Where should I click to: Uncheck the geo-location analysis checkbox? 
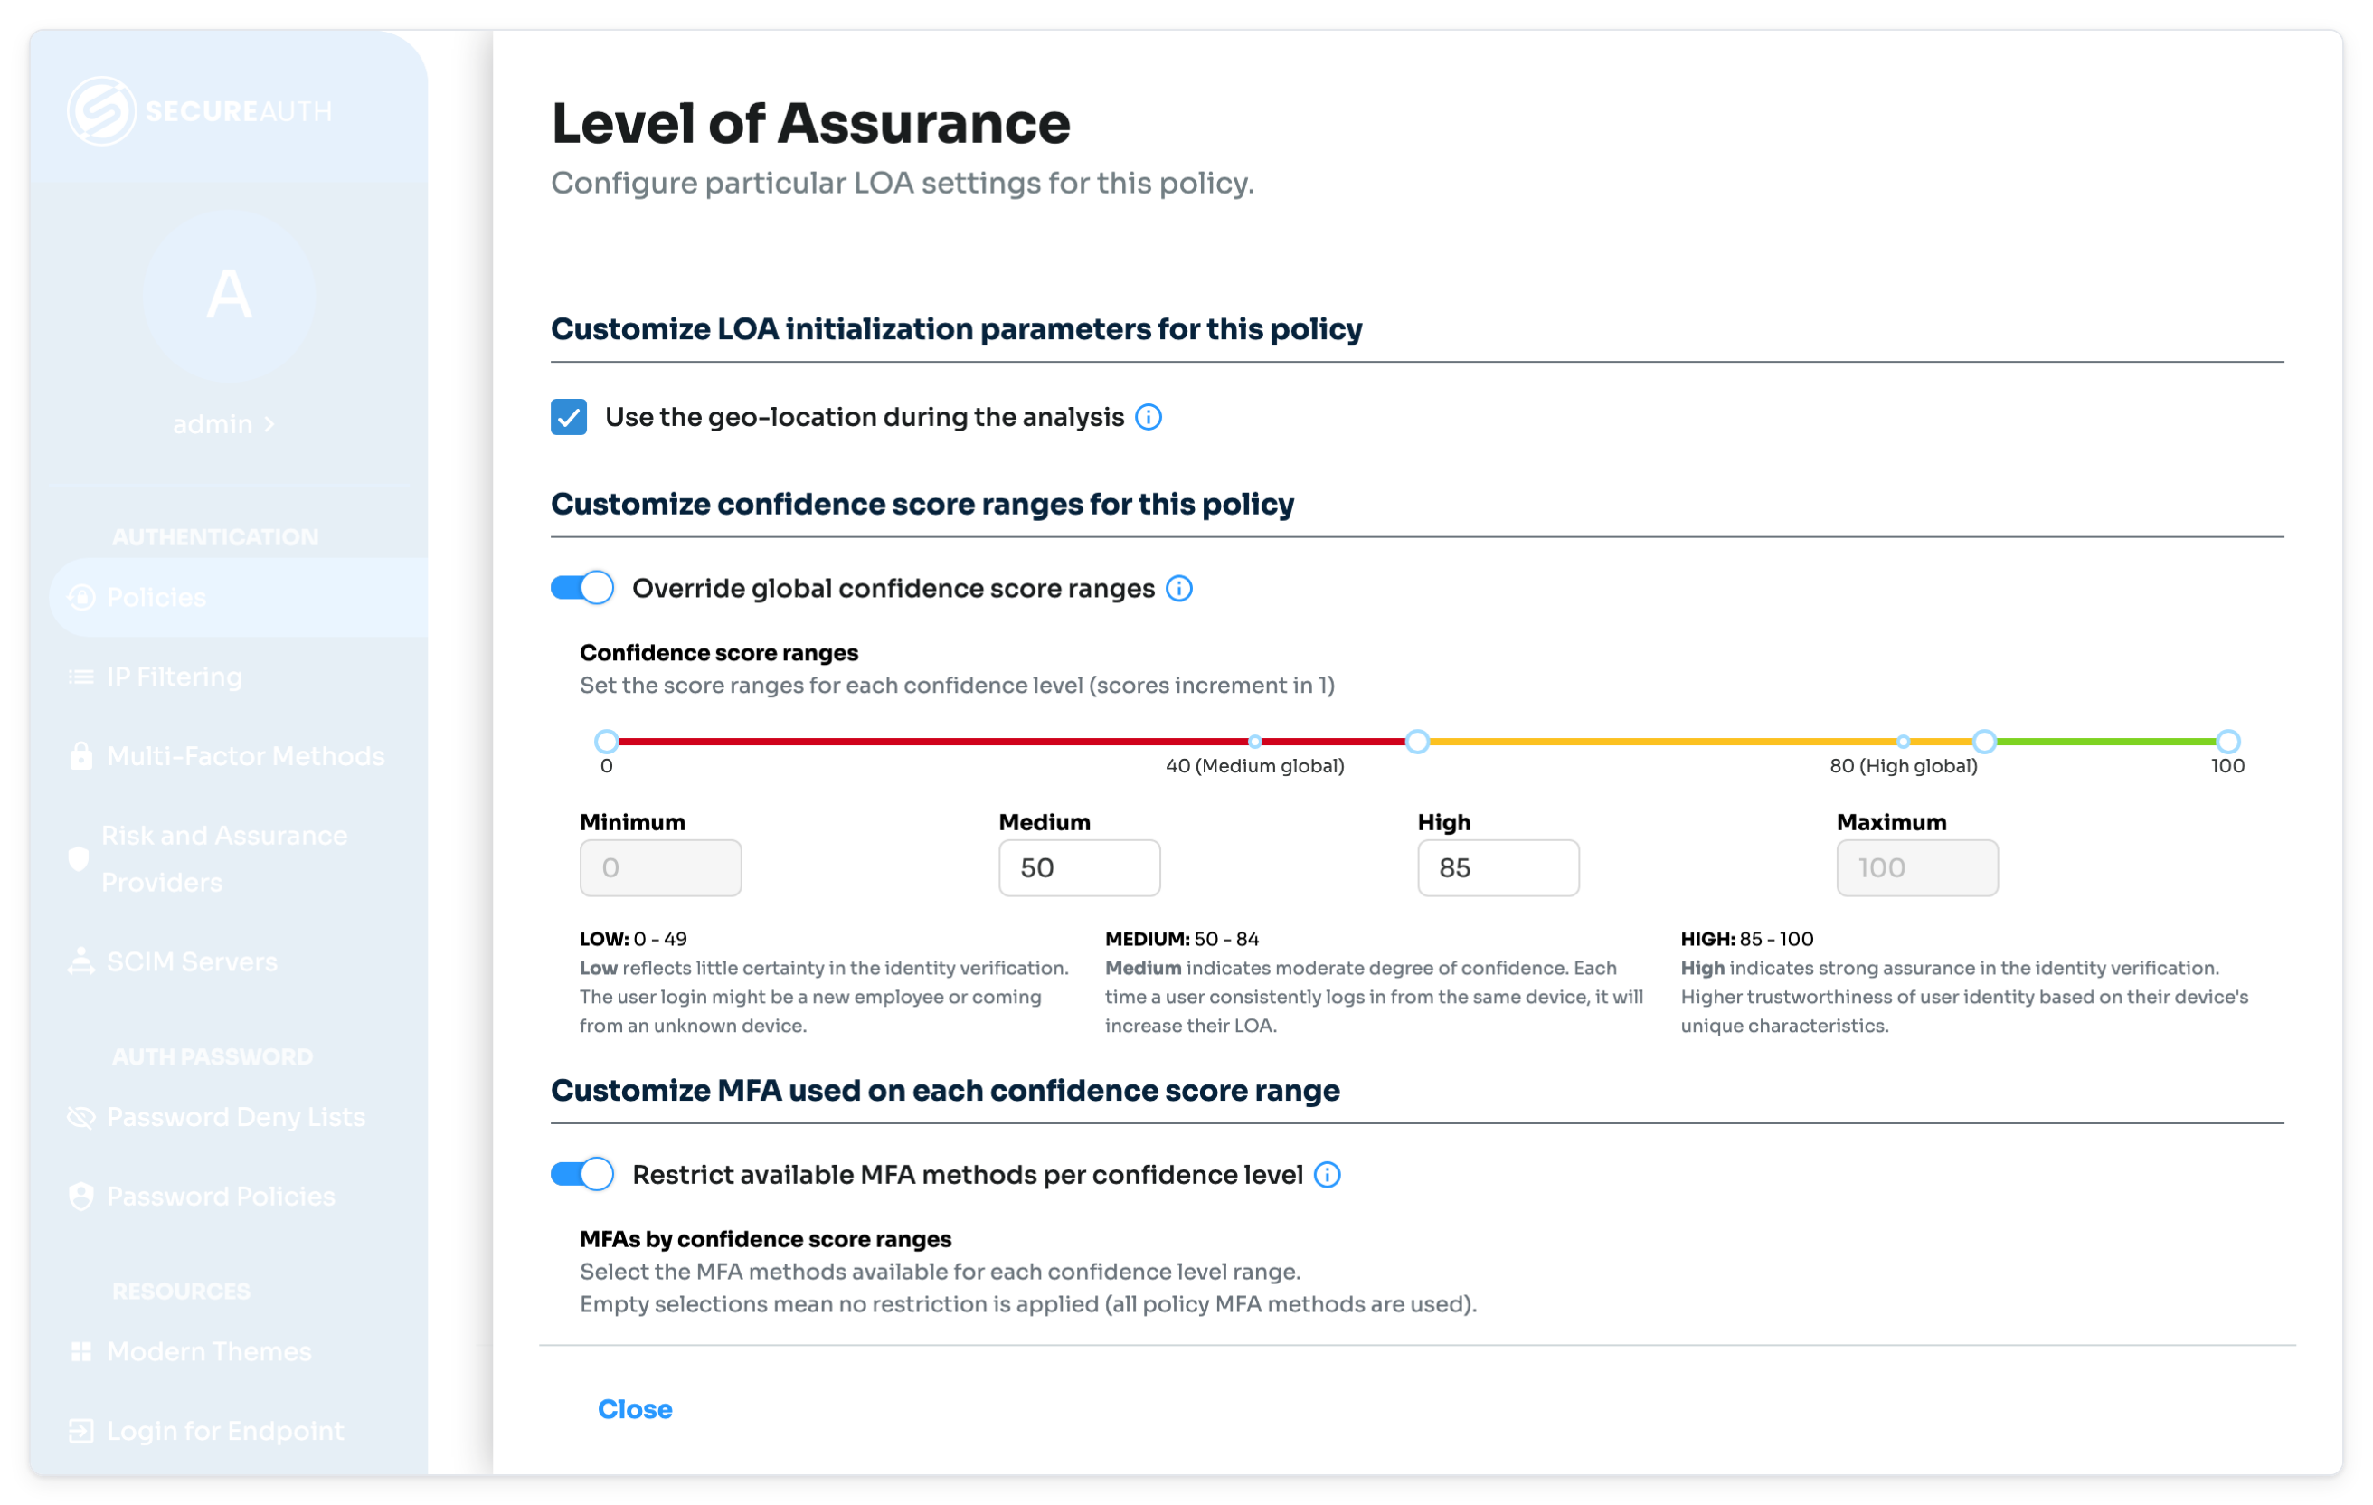point(569,417)
